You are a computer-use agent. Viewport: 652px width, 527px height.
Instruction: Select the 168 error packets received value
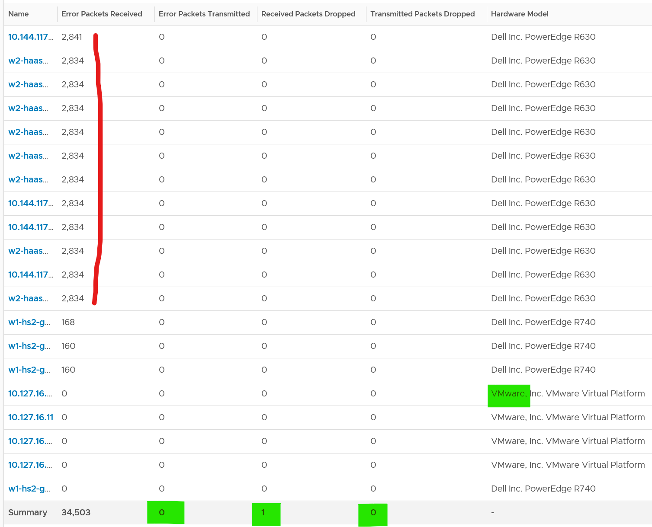coord(68,322)
